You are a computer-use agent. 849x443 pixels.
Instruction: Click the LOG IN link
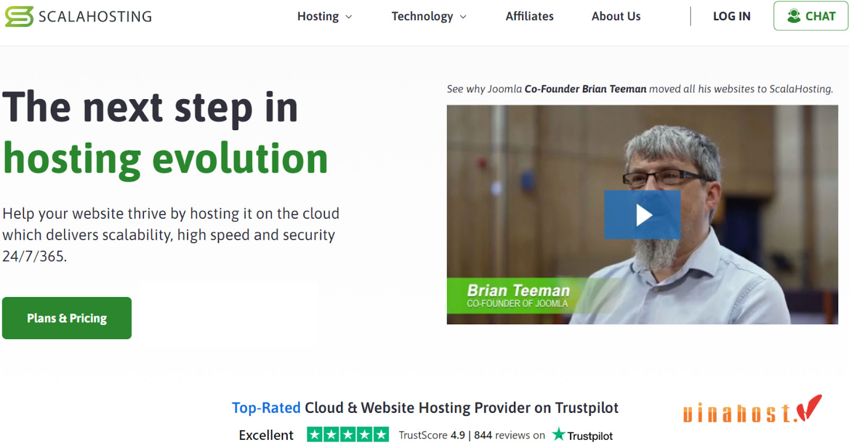(732, 16)
